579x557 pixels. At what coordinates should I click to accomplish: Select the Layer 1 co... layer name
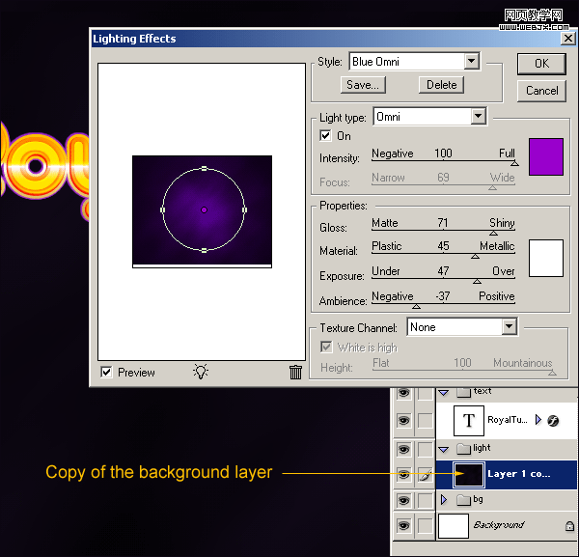[x=519, y=474]
